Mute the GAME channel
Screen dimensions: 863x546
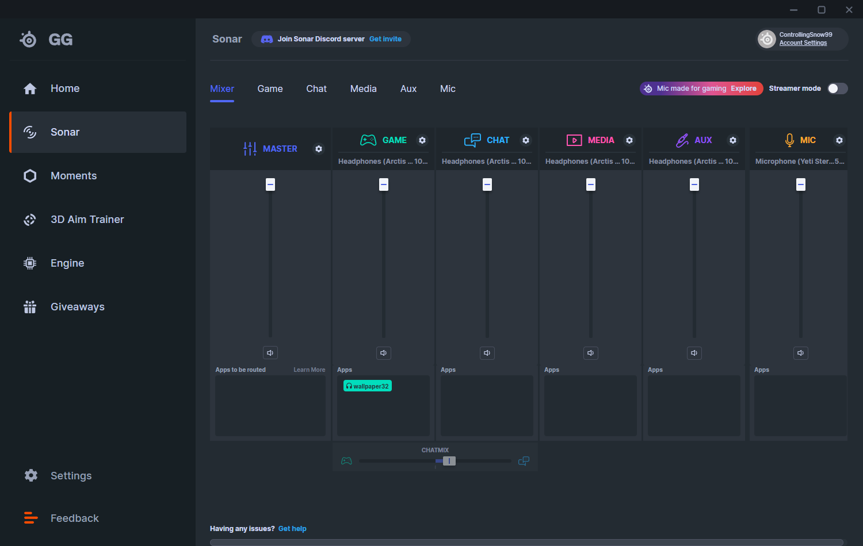point(384,353)
